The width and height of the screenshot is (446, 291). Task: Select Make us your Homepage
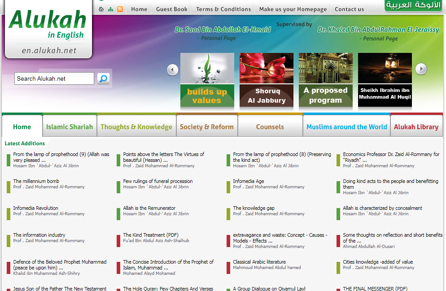point(293,9)
